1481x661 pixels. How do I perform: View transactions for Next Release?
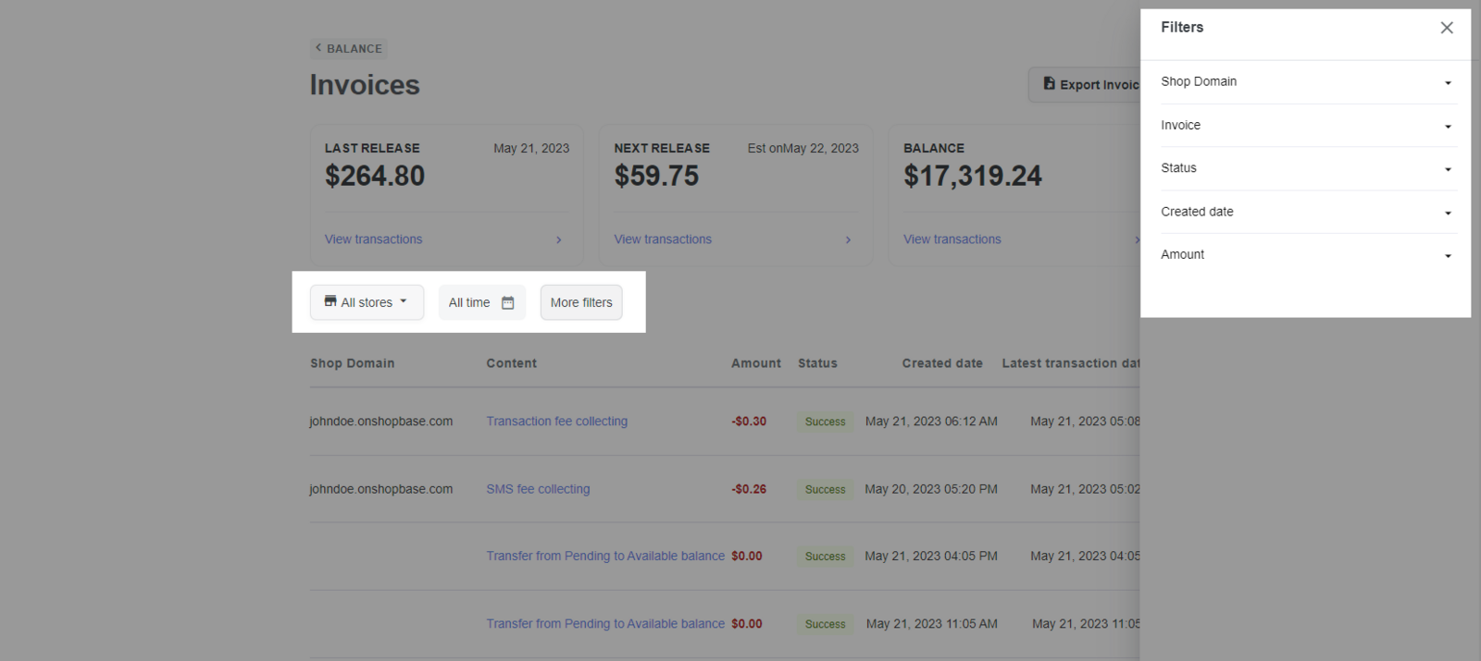(x=663, y=239)
